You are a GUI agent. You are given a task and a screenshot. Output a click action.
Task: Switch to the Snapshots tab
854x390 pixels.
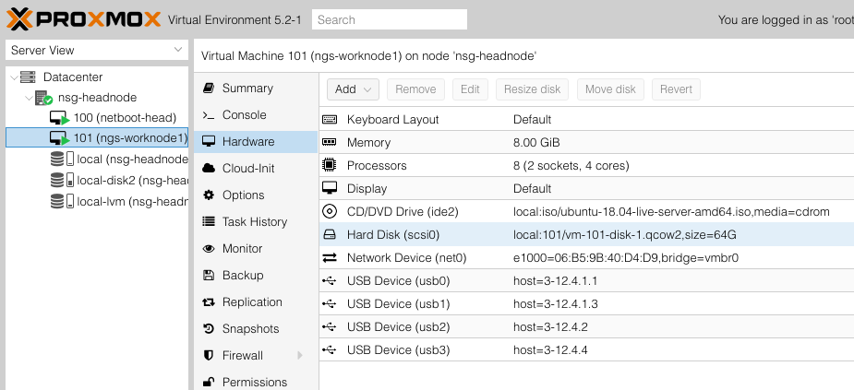pyautogui.click(x=250, y=329)
